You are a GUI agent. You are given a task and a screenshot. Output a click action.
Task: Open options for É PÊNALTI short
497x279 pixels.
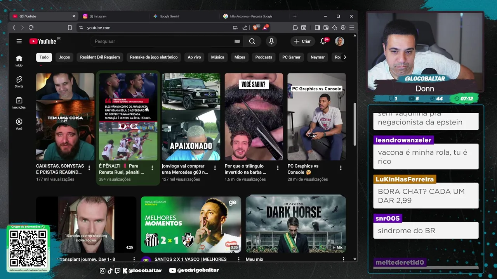click(x=152, y=168)
